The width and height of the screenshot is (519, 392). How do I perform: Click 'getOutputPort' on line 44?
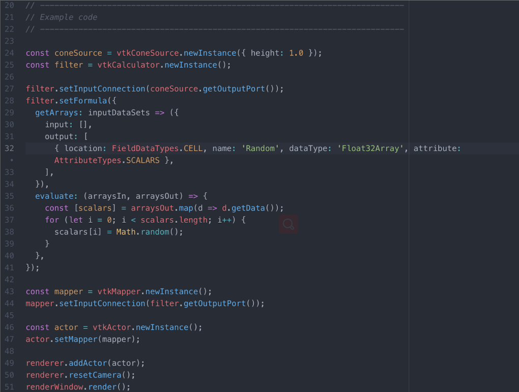click(215, 304)
